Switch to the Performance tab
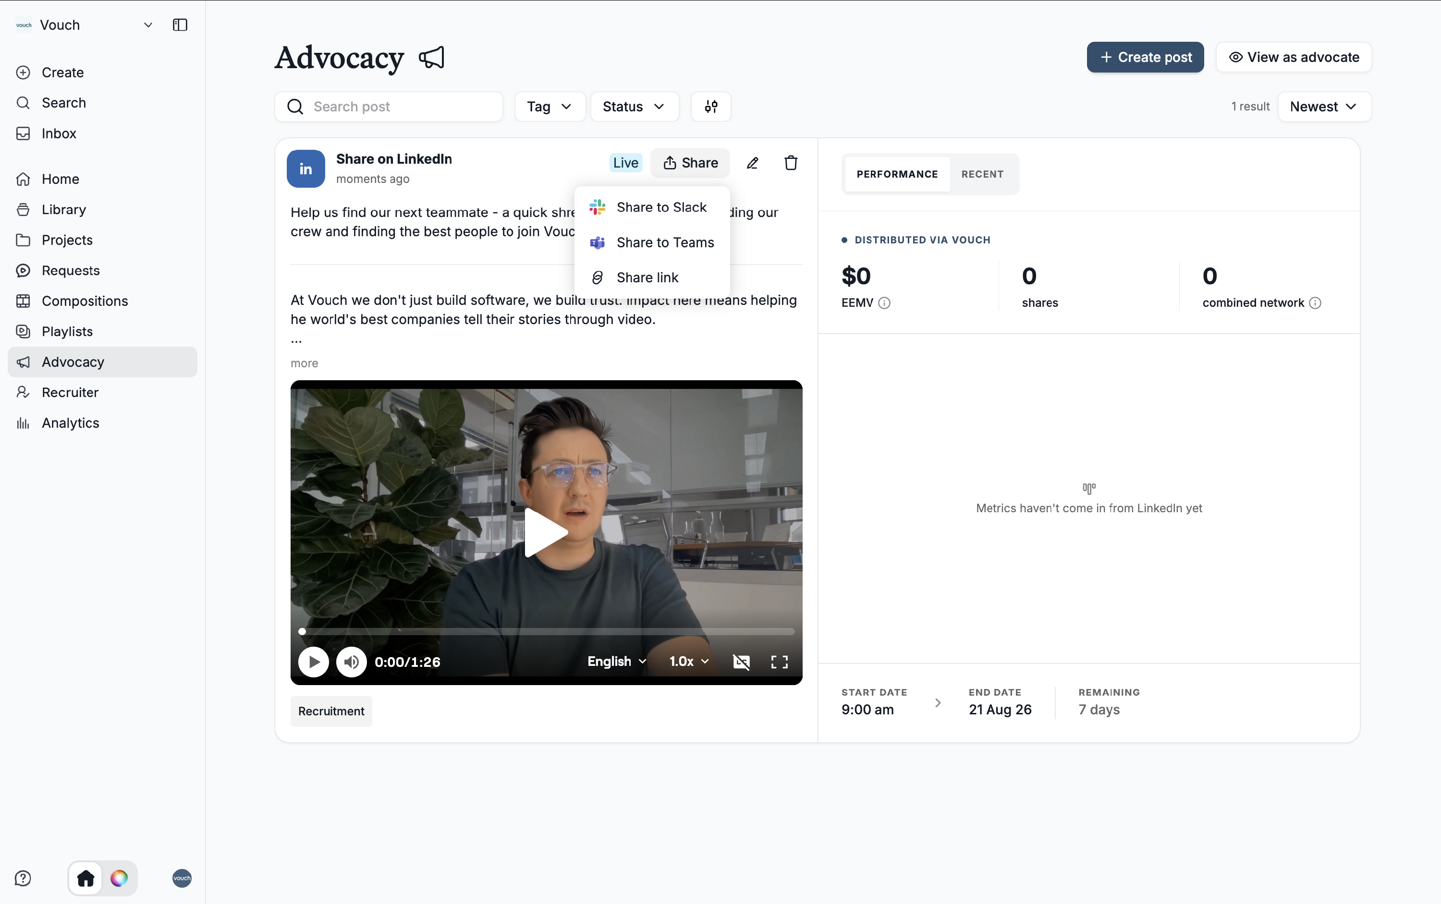 click(x=897, y=174)
